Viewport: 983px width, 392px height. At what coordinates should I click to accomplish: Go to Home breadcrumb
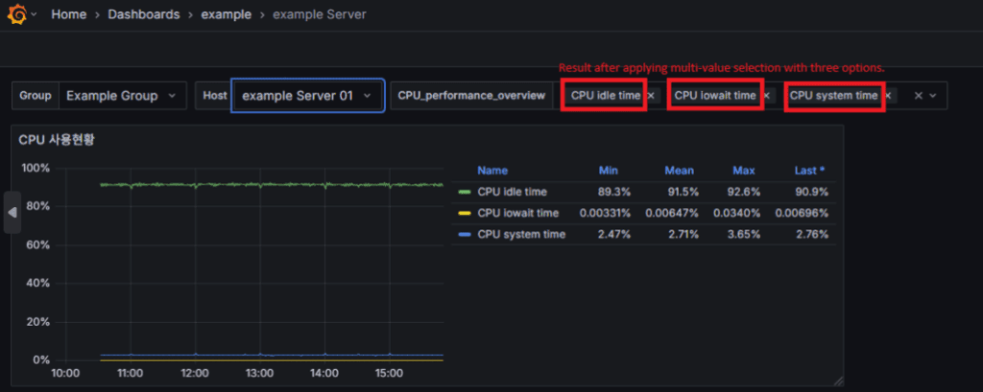67,15
